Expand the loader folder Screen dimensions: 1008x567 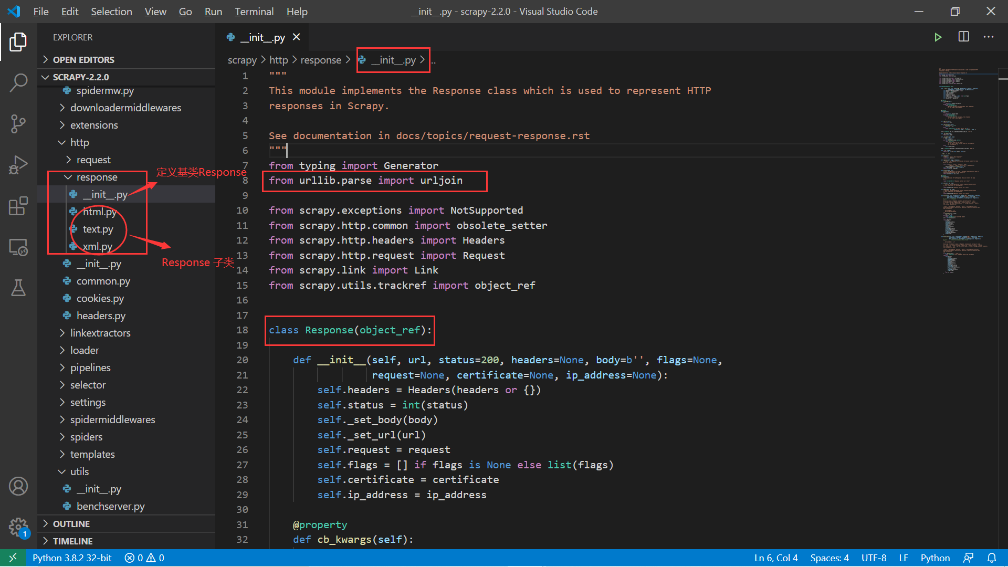tap(126, 350)
